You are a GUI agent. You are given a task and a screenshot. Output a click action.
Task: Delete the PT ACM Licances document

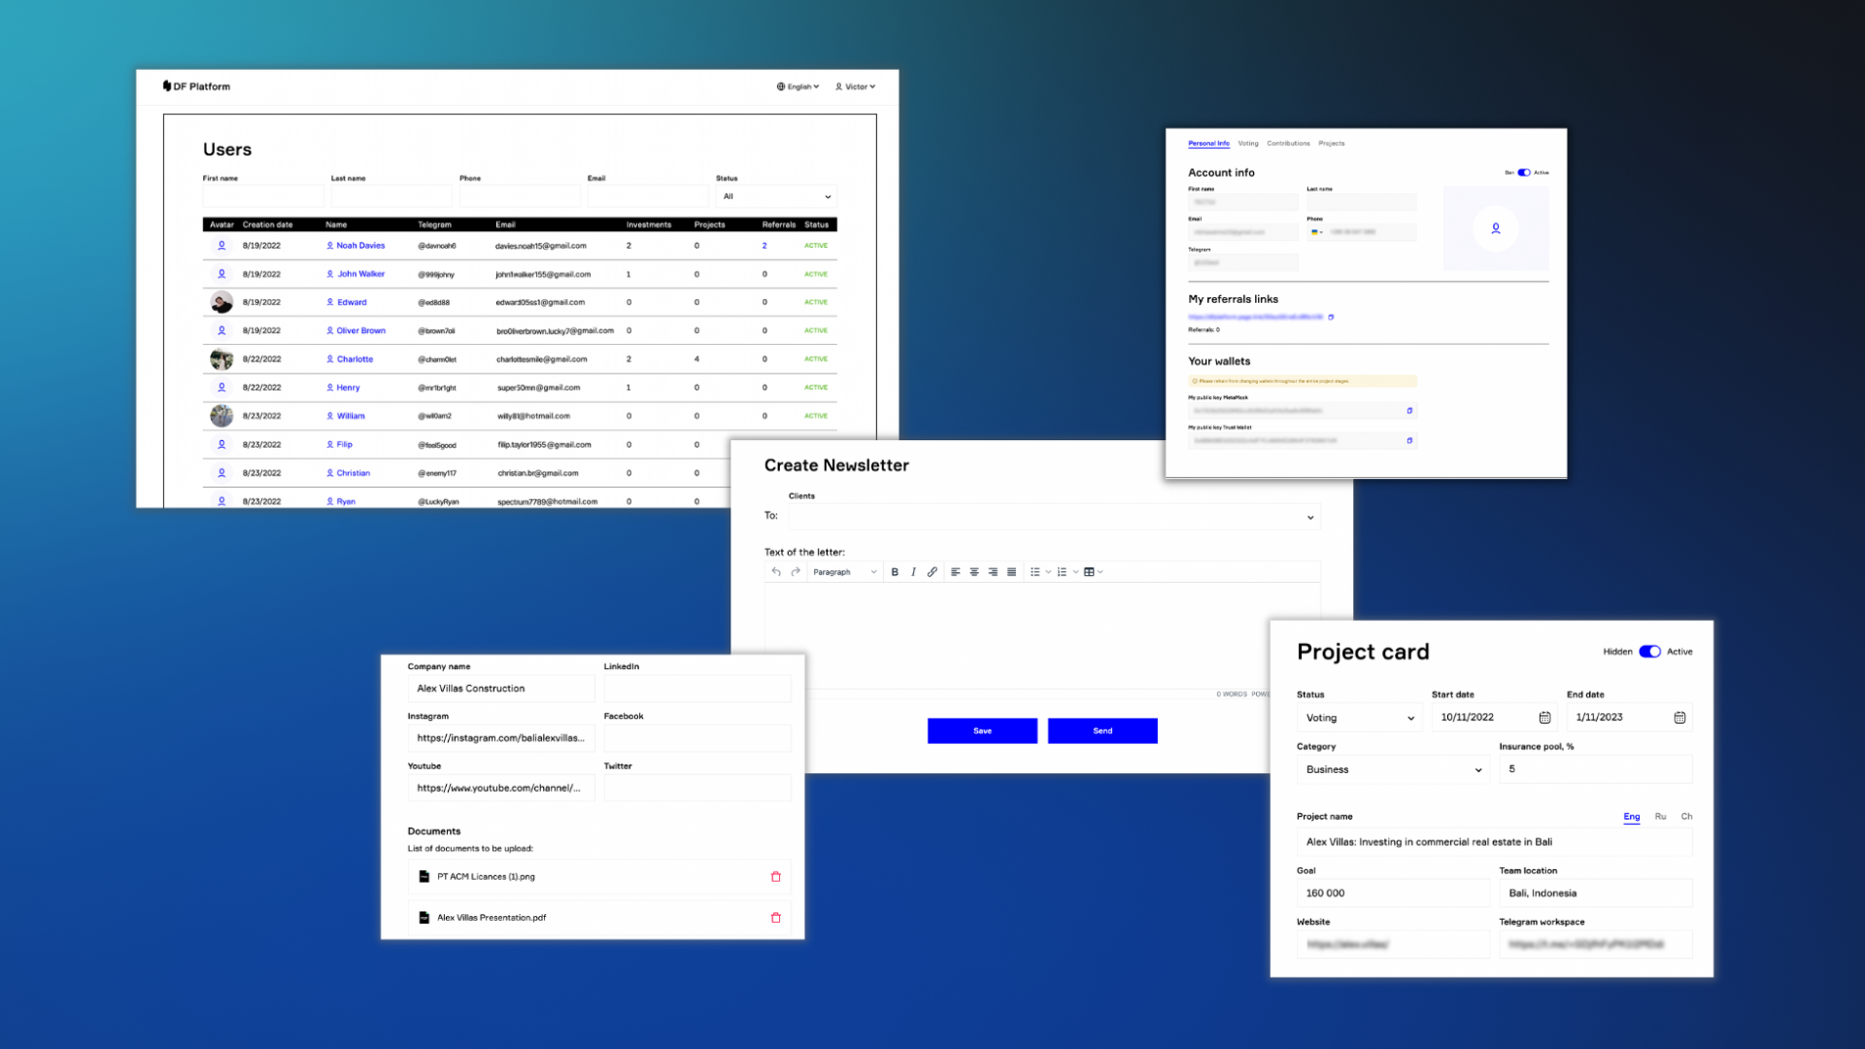[x=775, y=876]
